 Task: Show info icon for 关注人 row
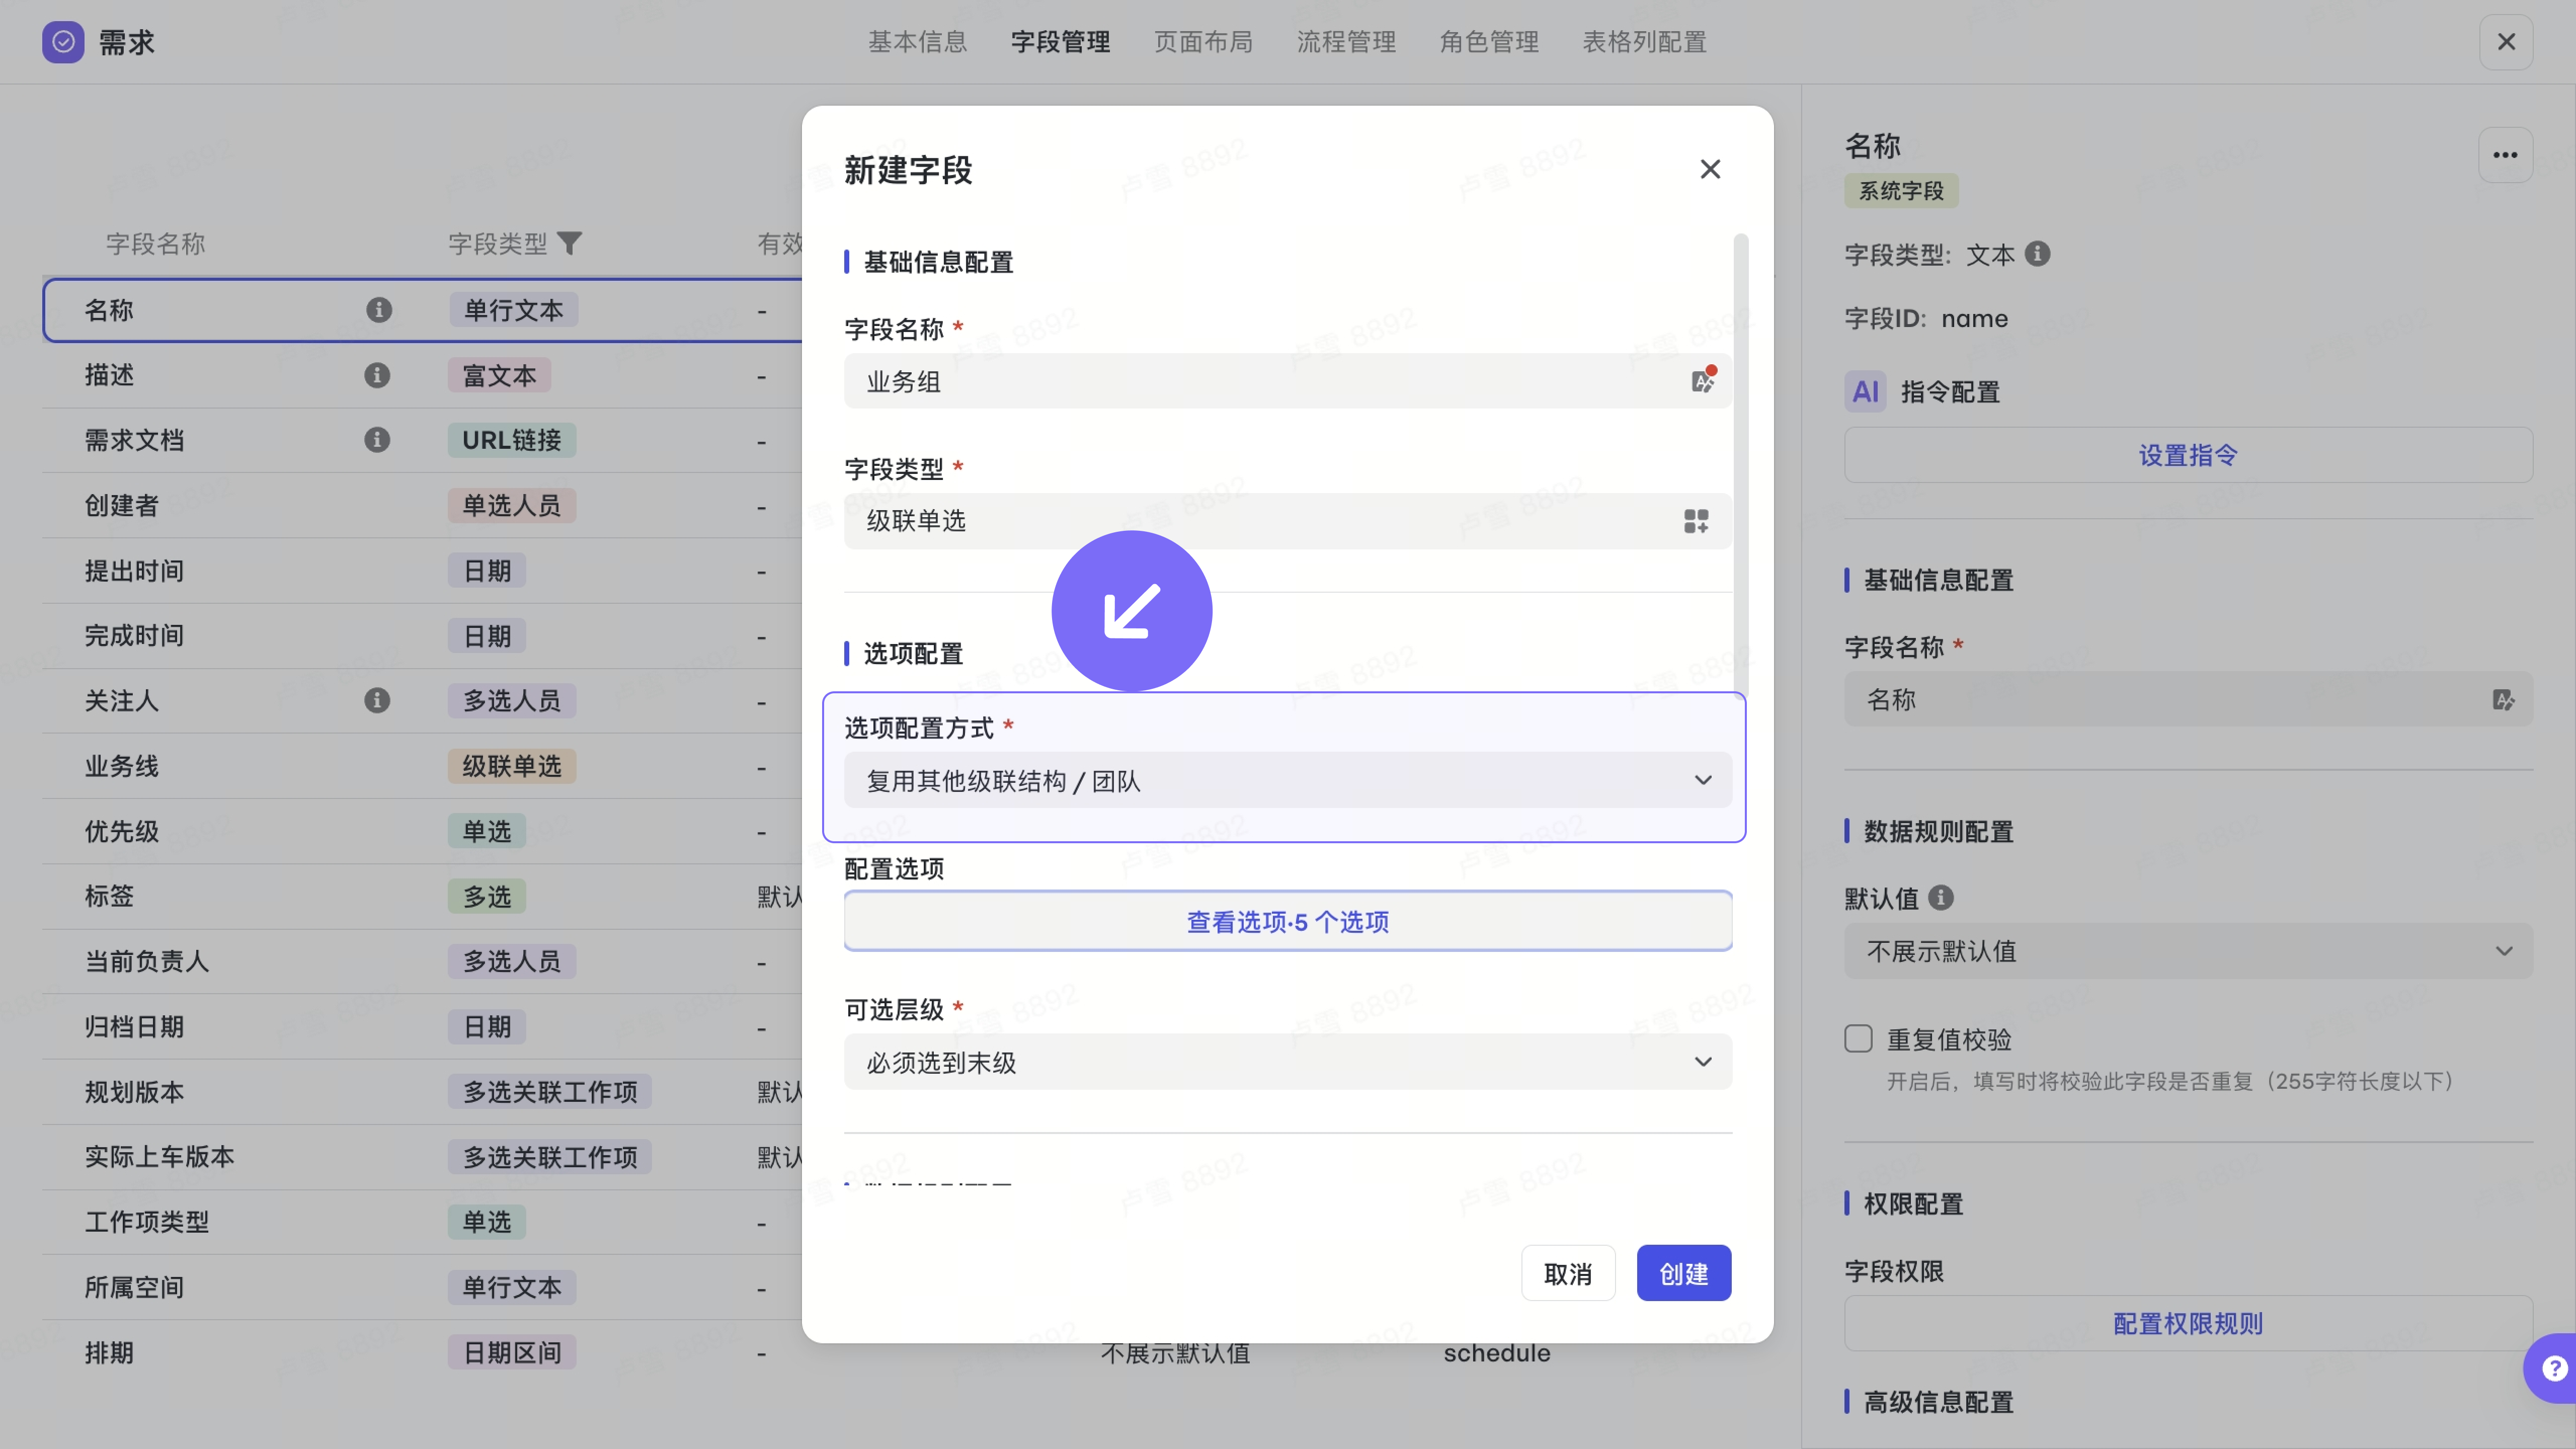(377, 700)
